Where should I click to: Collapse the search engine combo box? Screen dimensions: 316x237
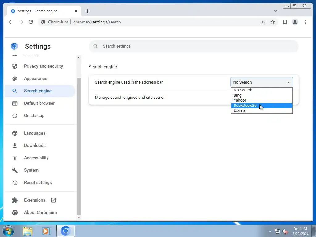pyautogui.click(x=262, y=82)
